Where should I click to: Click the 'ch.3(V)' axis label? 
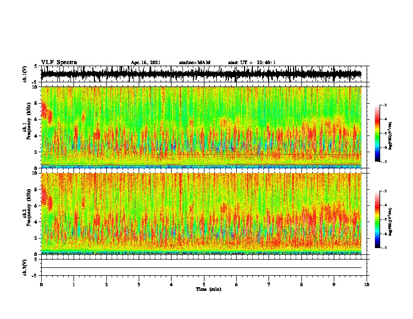pos(25,267)
